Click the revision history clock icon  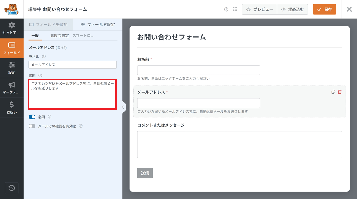[12, 188]
